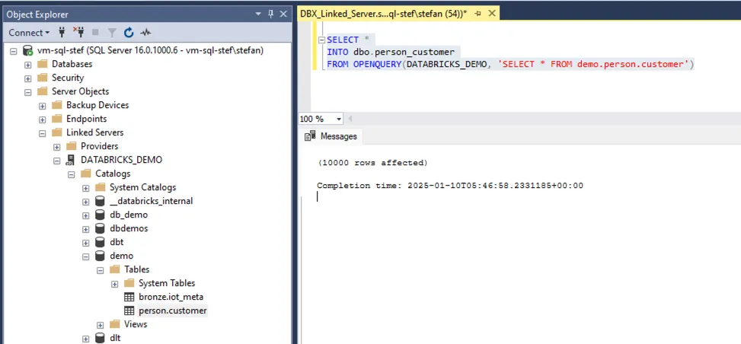Click the Disconnect plug icon
This screenshot has width=741, height=344.
point(78,33)
